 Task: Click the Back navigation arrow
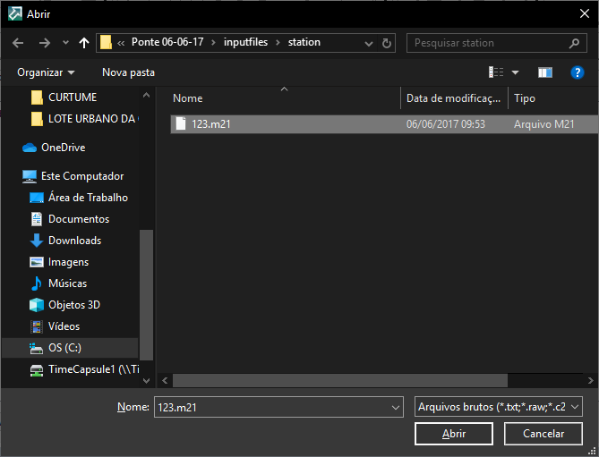click(17, 43)
